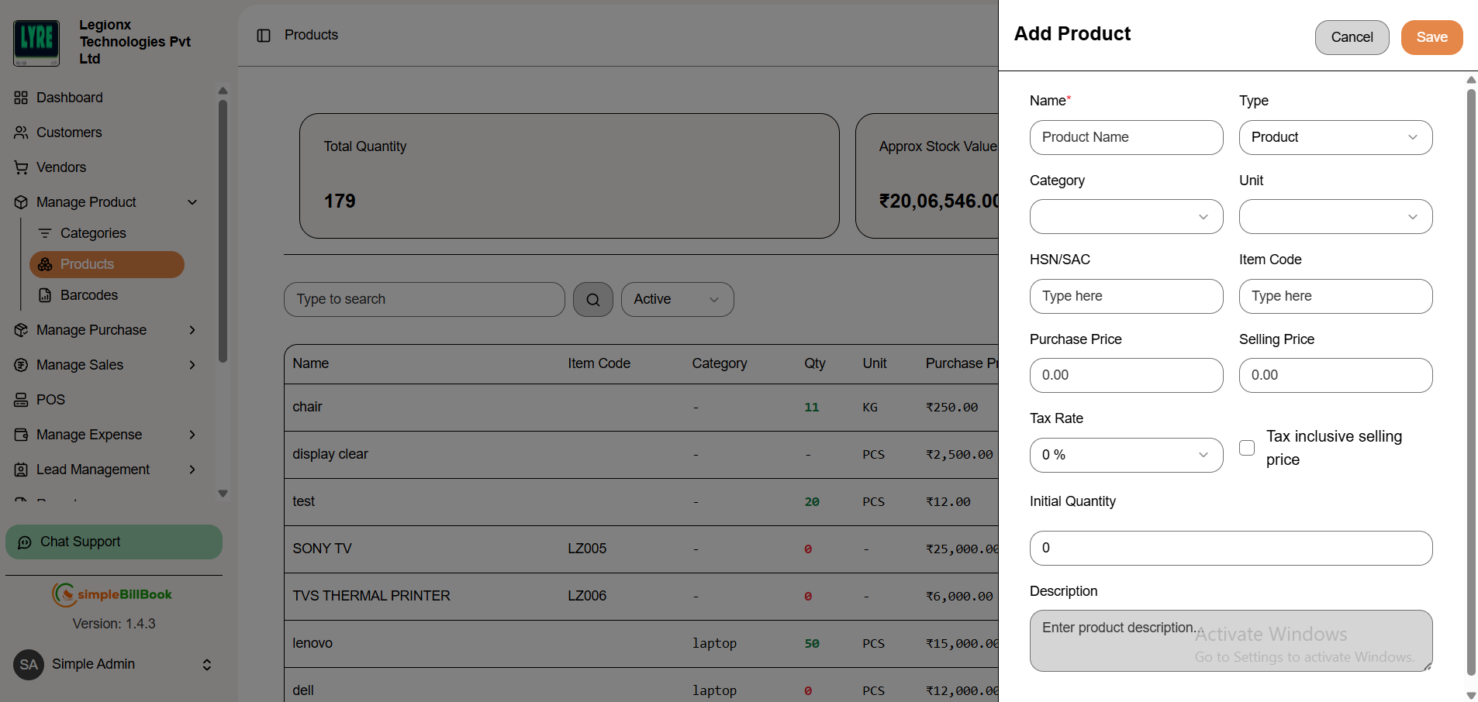Expand the Manage Expense chevron
Screen dimensions: 1478x702
[x=192, y=435]
